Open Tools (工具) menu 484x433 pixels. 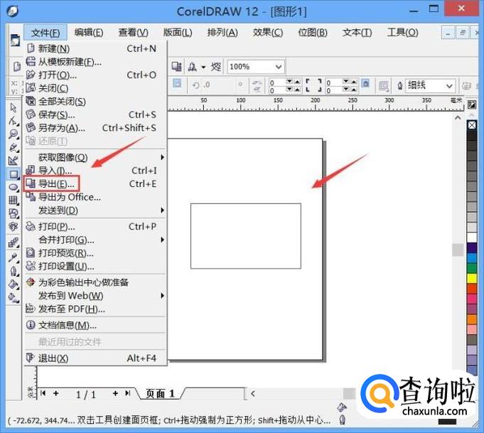(402, 32)
